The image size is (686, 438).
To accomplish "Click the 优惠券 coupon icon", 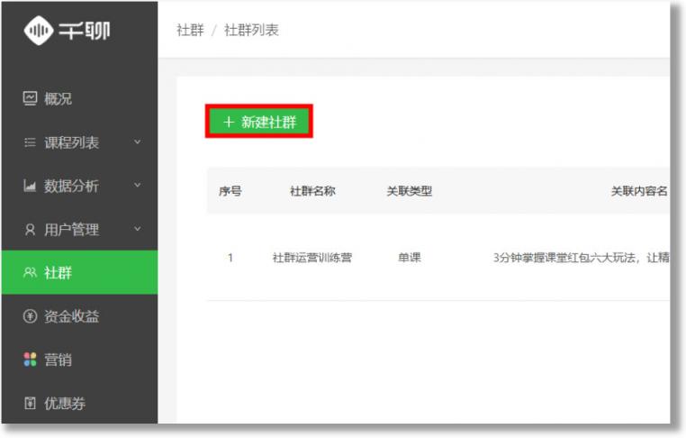I will pos(30,403).
